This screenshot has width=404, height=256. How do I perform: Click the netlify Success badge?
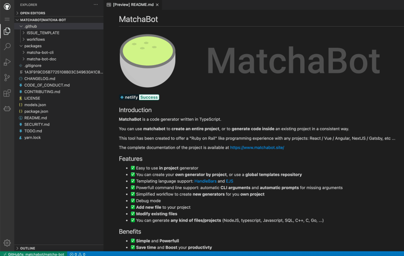click(x=139, y=97)
